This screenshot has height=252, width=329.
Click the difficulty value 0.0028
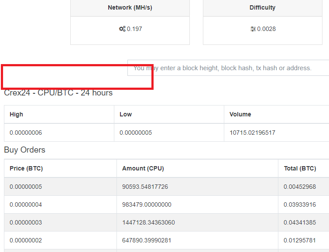pyautogui.click(x=267, y=29)
